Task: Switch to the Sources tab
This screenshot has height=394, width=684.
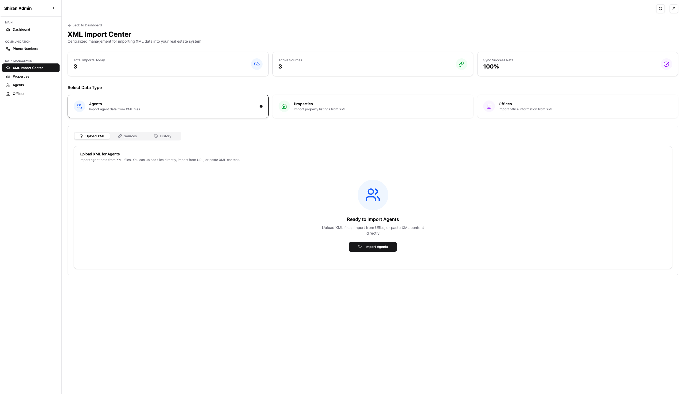Action: tap(127, 136)
